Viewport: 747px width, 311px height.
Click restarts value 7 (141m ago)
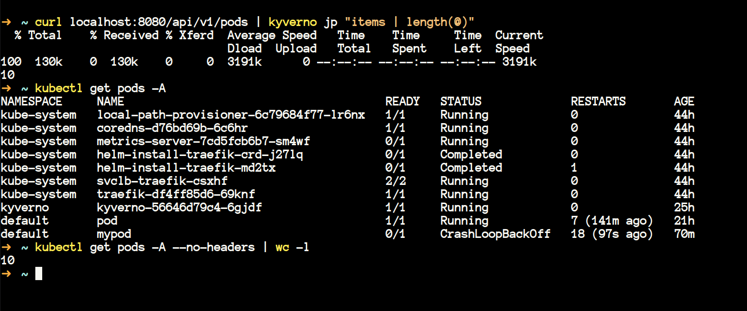click(612, 221)
